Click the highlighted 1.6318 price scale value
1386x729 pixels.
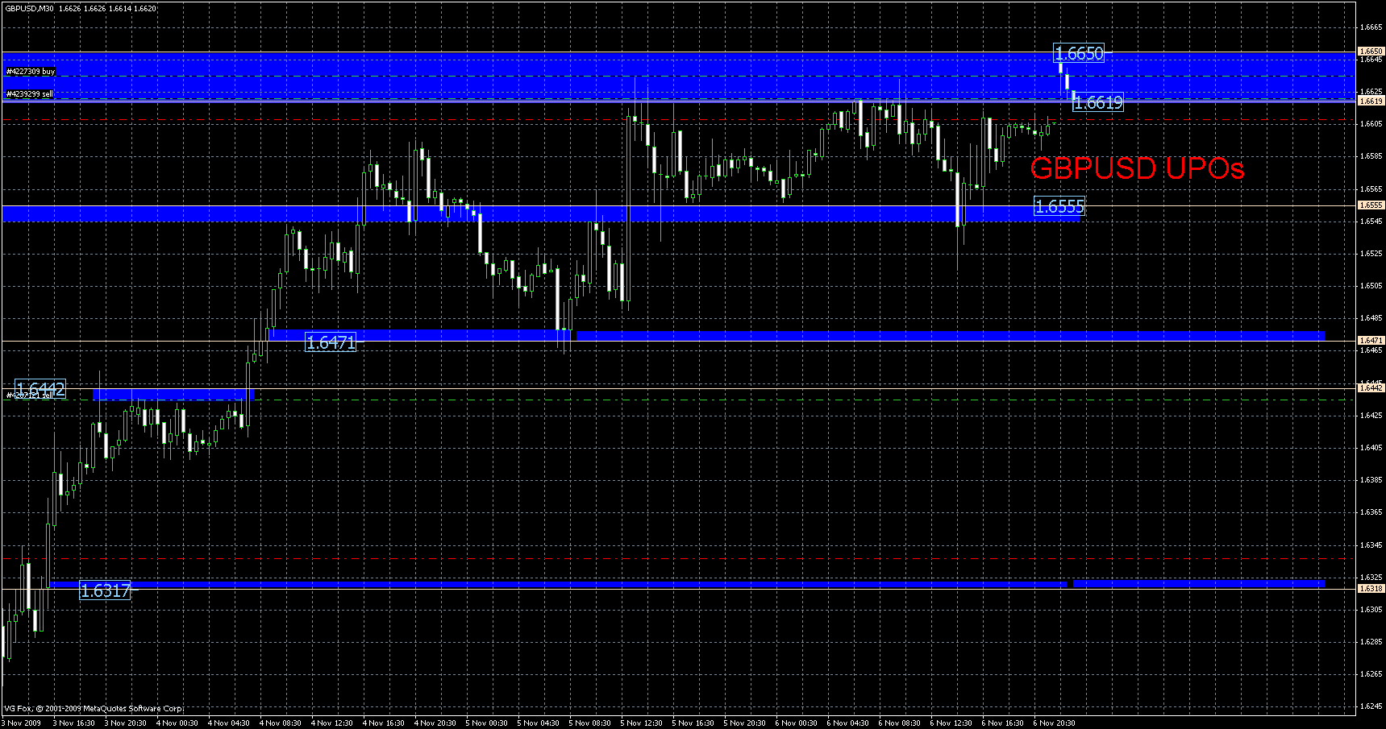tap(1371, 587)
